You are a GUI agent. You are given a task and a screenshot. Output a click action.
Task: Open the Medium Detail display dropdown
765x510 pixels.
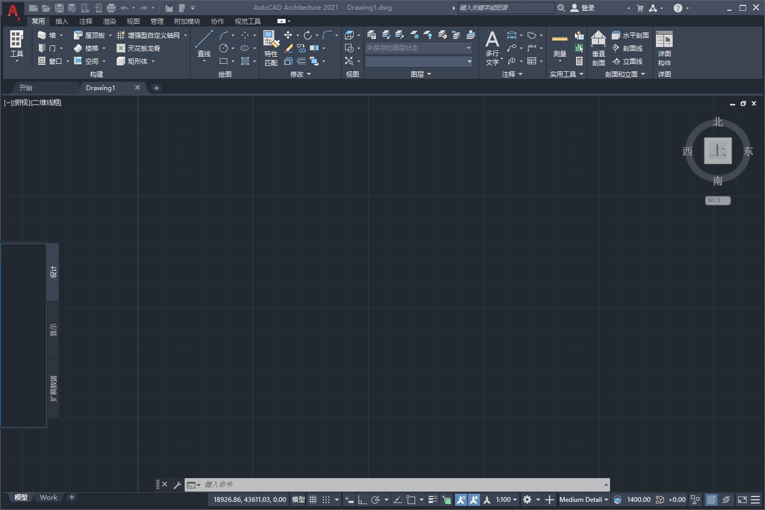[583, 499]
